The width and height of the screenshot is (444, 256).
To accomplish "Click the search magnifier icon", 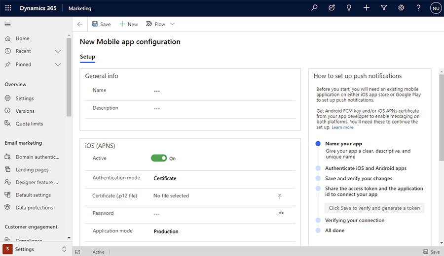I will point(314,8).
